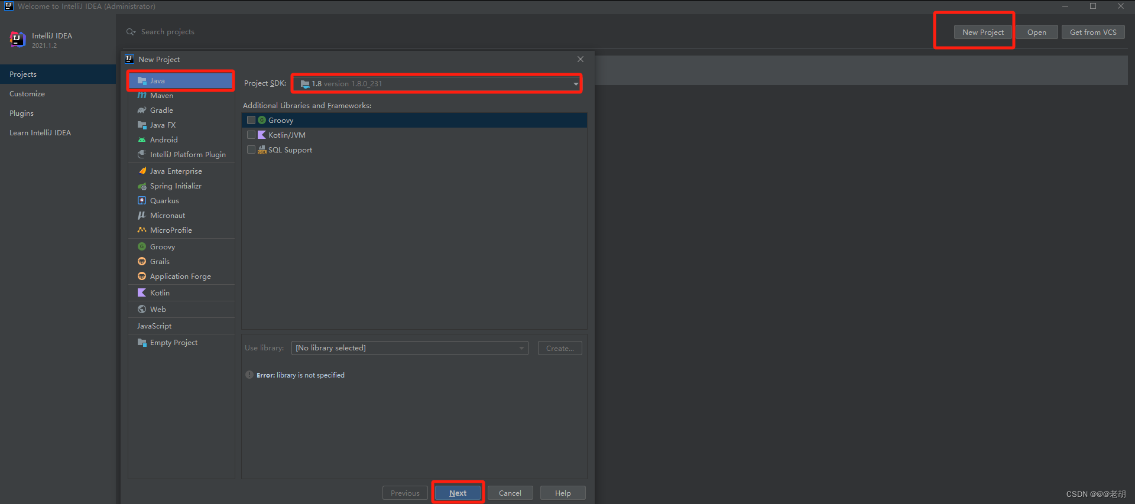Select the Micronaut label
Image resolution: width=1135 pixels, height=504 pixels.
167,215
